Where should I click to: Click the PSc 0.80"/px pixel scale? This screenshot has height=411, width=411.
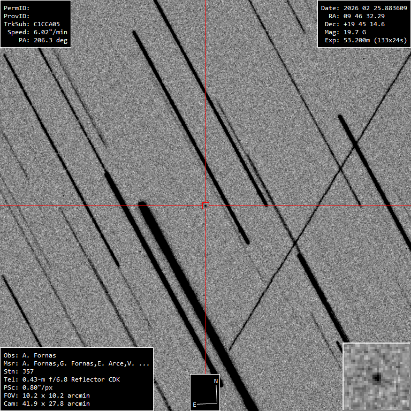pos(33,387)
